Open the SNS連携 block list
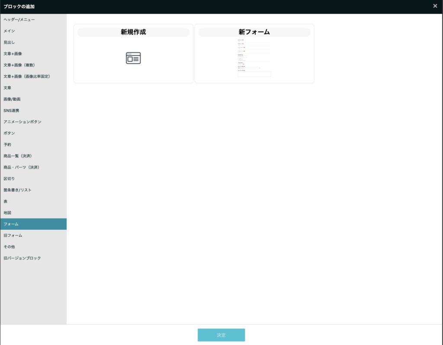This screenshot has height=345, width=443. [x=11, y=110]
